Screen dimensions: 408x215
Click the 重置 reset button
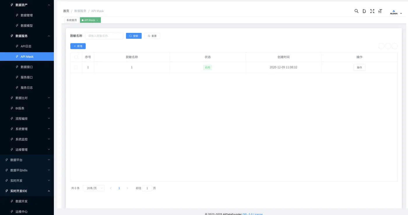[152, 36]
